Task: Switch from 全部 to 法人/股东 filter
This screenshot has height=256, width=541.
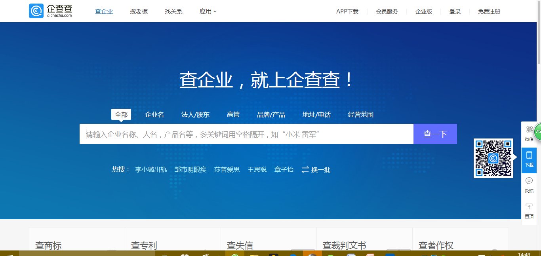Action: point(195,114)
